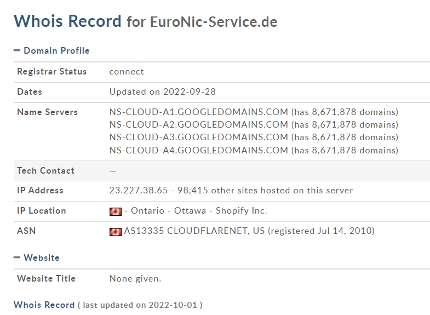Click the 'IP Location' row label
This screenshot has height=315, width=430.
coord(42,210)
